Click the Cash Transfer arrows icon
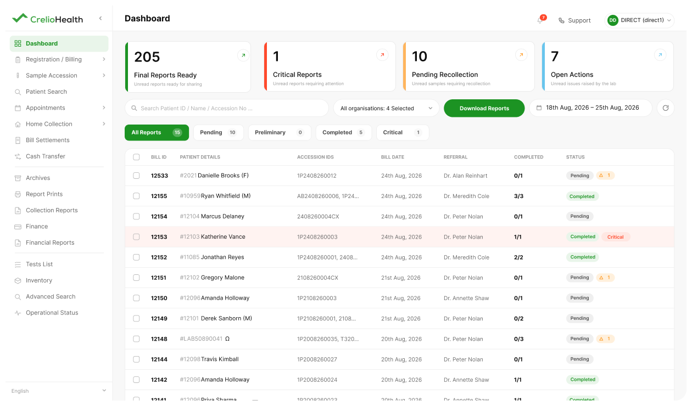The height and width of the screenshot is (406, 692). pyautogui.click(x=18, y=156)
